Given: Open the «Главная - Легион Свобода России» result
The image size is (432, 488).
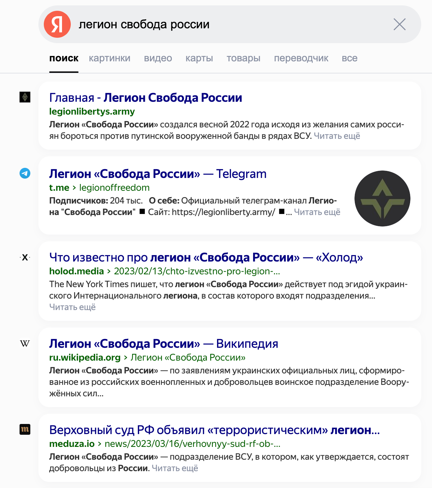Looking at the screenshot, I should click(x=146, y=98).
